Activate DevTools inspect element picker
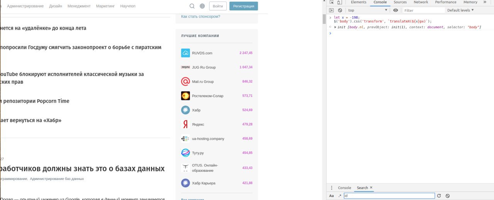This screenshot has height=200, width=494. tap(331, 2)
